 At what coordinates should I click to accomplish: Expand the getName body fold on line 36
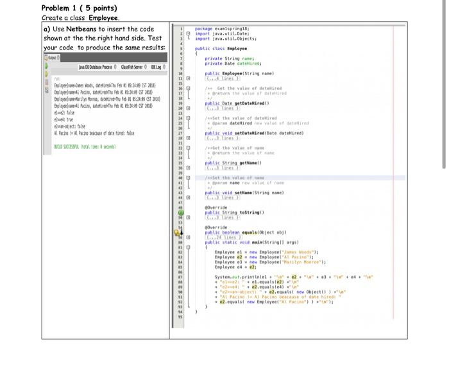click(188, 168)
